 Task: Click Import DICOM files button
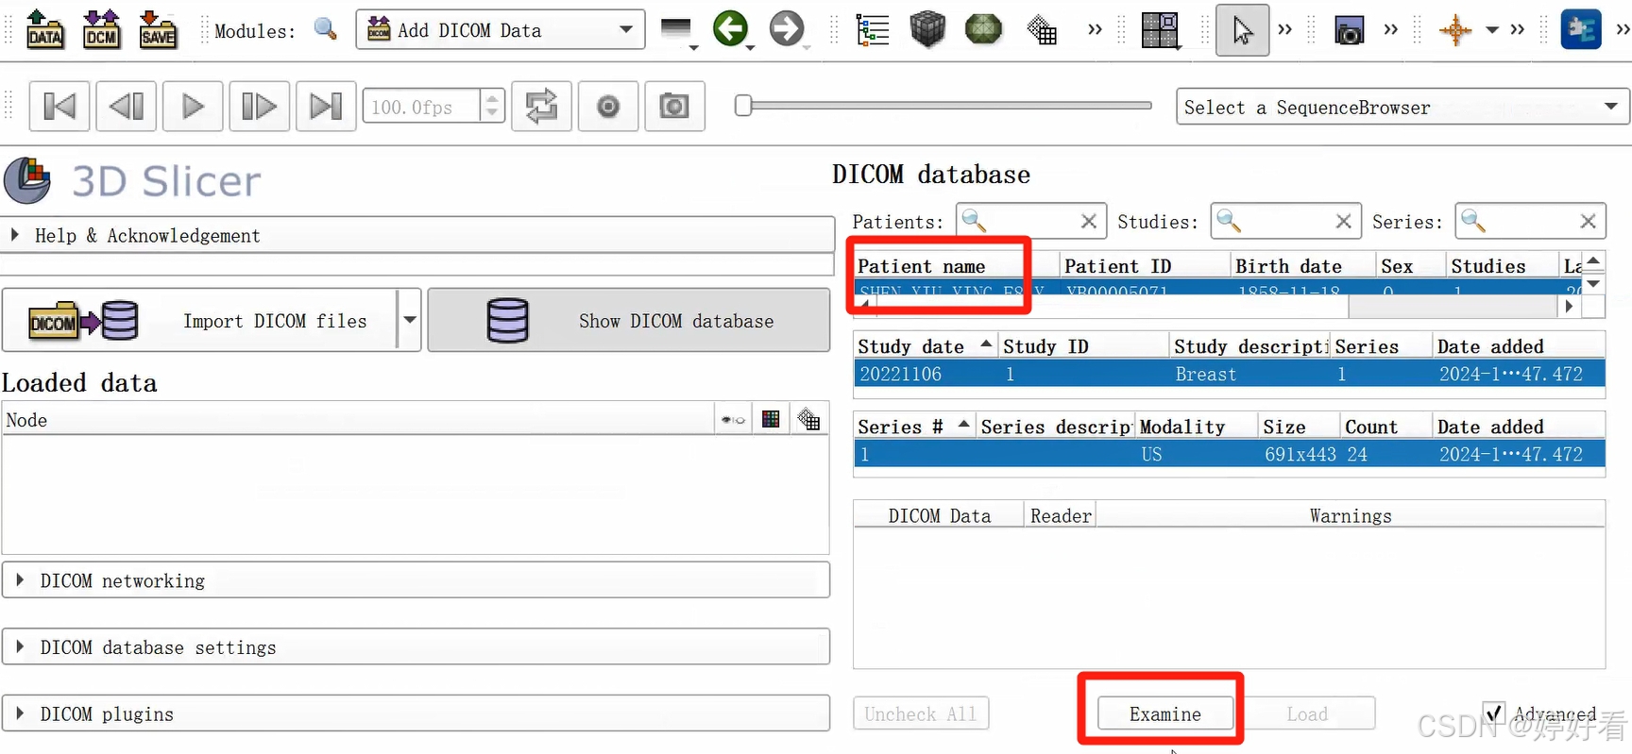tap(199, 321)
